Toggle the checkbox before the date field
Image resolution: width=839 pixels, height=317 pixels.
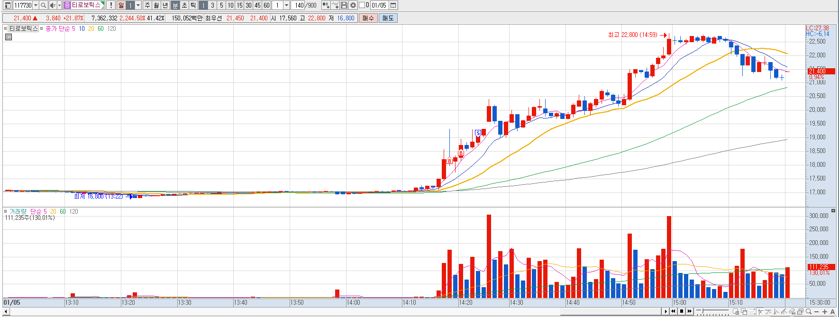[362, 5]
